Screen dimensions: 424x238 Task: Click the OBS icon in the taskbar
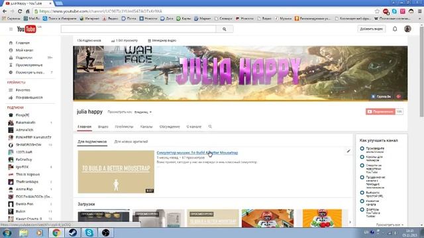pyautogui.click(x=106, y=233)
